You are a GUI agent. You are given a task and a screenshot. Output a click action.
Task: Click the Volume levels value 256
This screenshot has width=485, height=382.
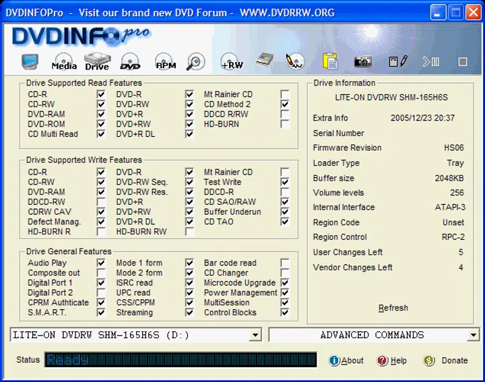pos(457,193)
